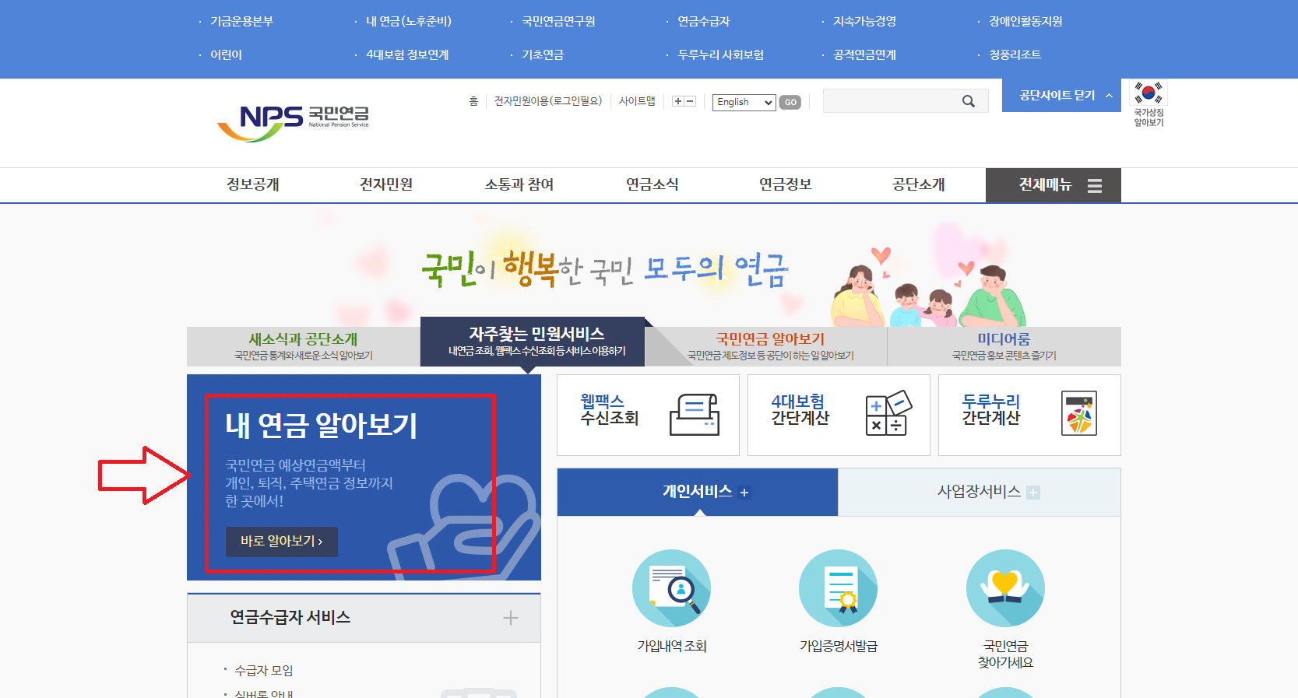This screenshot has height=698, width=1298.
Task: Open the 두루누리 사회보험 link
Action: (720, 55)
